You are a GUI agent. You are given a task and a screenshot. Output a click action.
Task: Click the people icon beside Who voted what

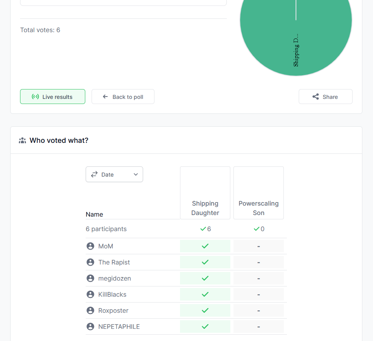(x=22, y=140)
